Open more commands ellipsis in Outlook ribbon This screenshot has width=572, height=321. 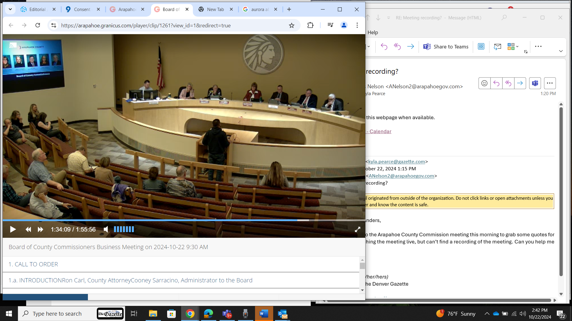[x=538, y=46]
